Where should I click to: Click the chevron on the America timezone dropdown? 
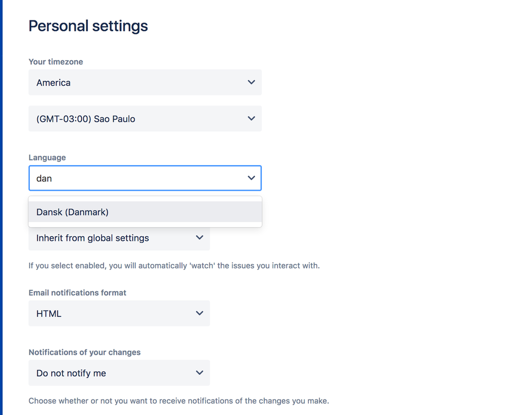click(251, 82)
